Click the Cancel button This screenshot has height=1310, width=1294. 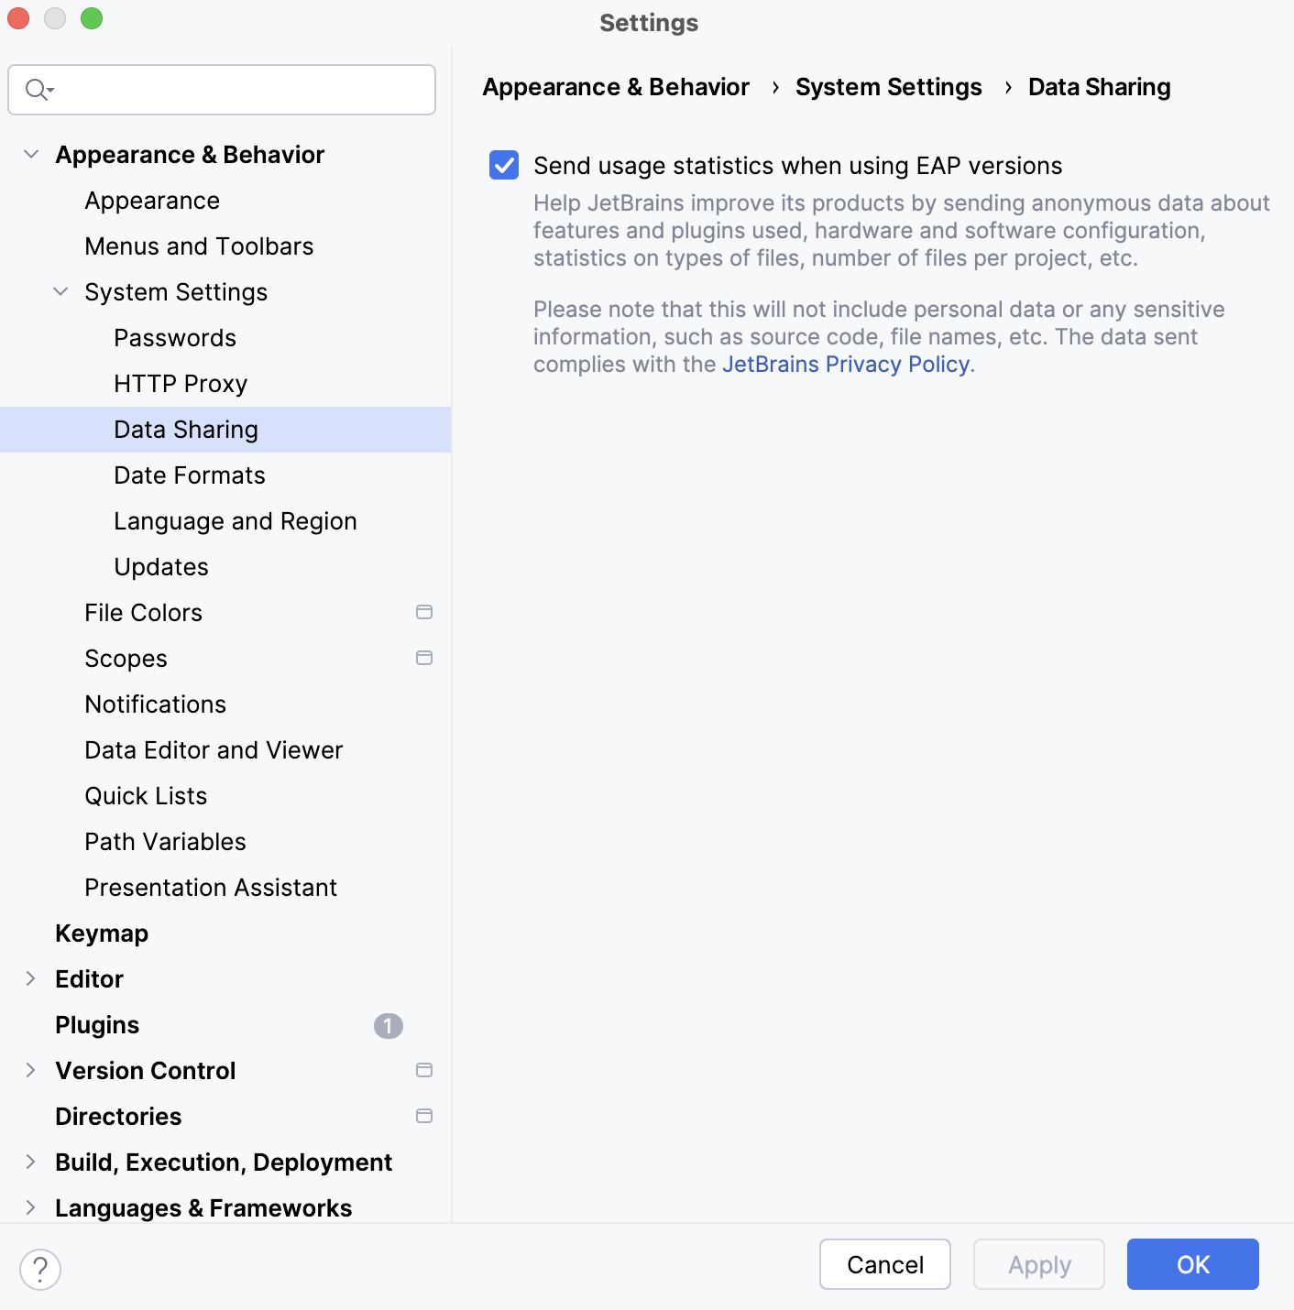(884, 1264)
